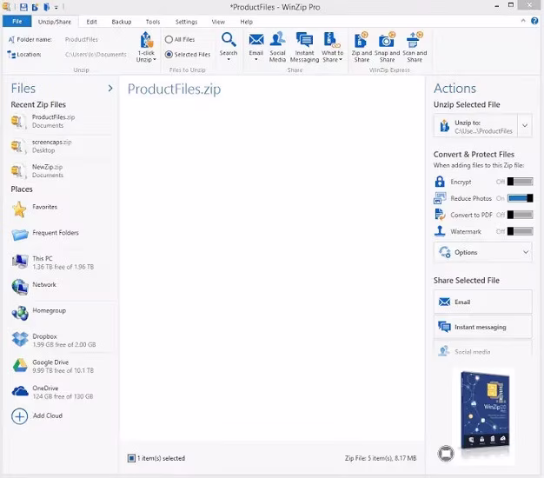The image size is (544, 478).
Task: Open ProductFiles.zip from recent files
Action: coord(61,122)
